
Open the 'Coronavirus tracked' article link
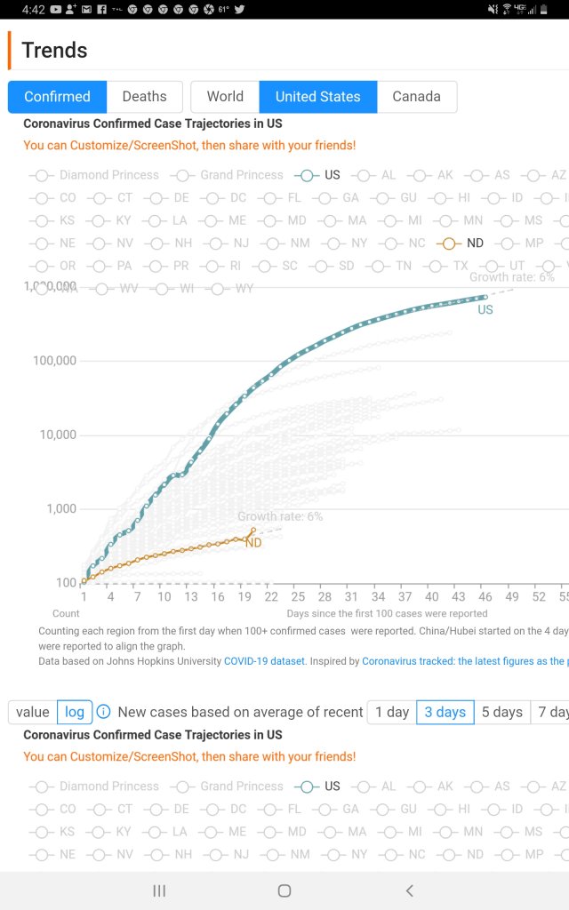pos(462,661)
